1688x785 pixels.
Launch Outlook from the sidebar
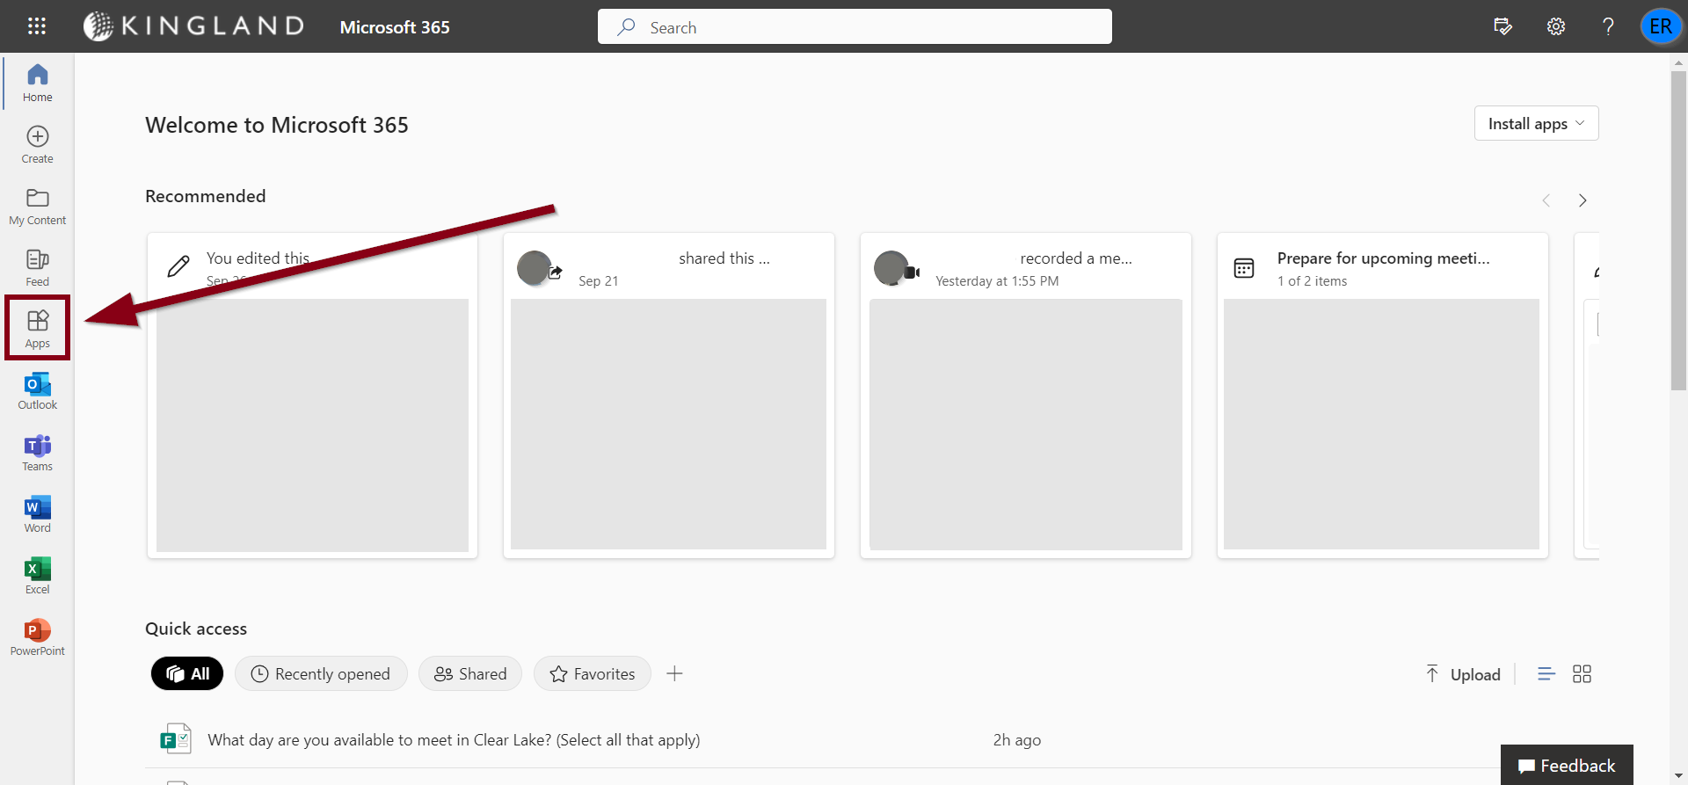37,391
